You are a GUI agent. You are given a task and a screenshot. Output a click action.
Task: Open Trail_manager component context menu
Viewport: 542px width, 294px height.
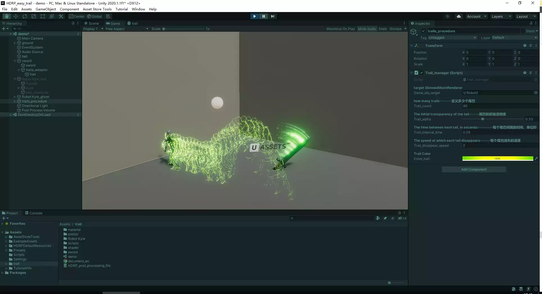point(536,73)
